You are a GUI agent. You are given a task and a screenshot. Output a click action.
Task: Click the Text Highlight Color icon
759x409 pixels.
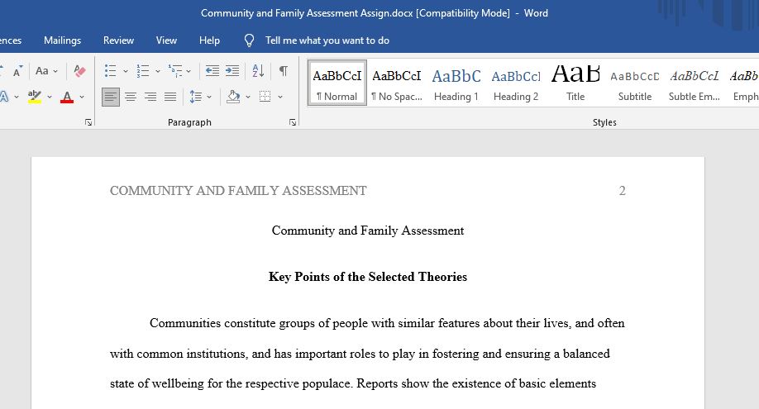[x=35, y=97]
